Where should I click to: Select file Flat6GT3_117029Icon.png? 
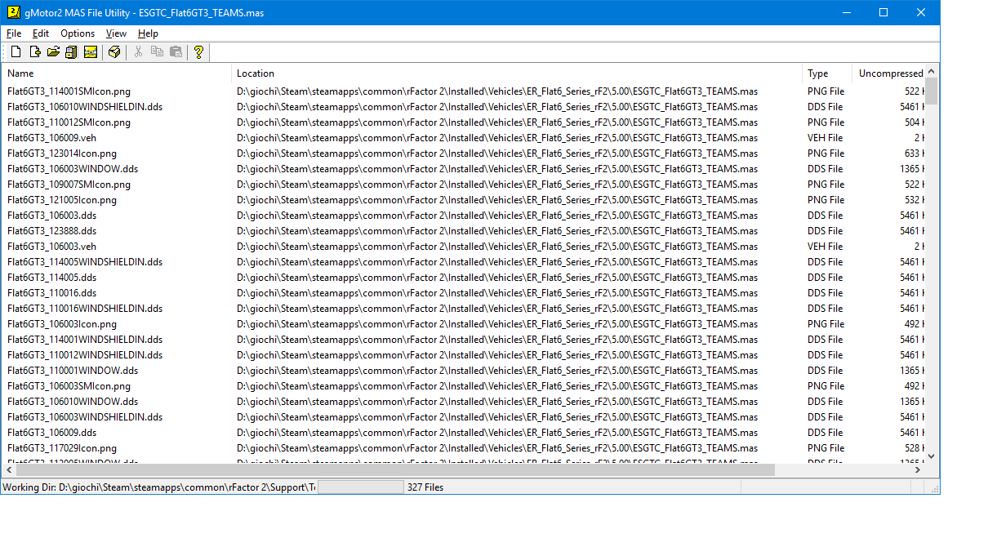click(x=62, y=448)
